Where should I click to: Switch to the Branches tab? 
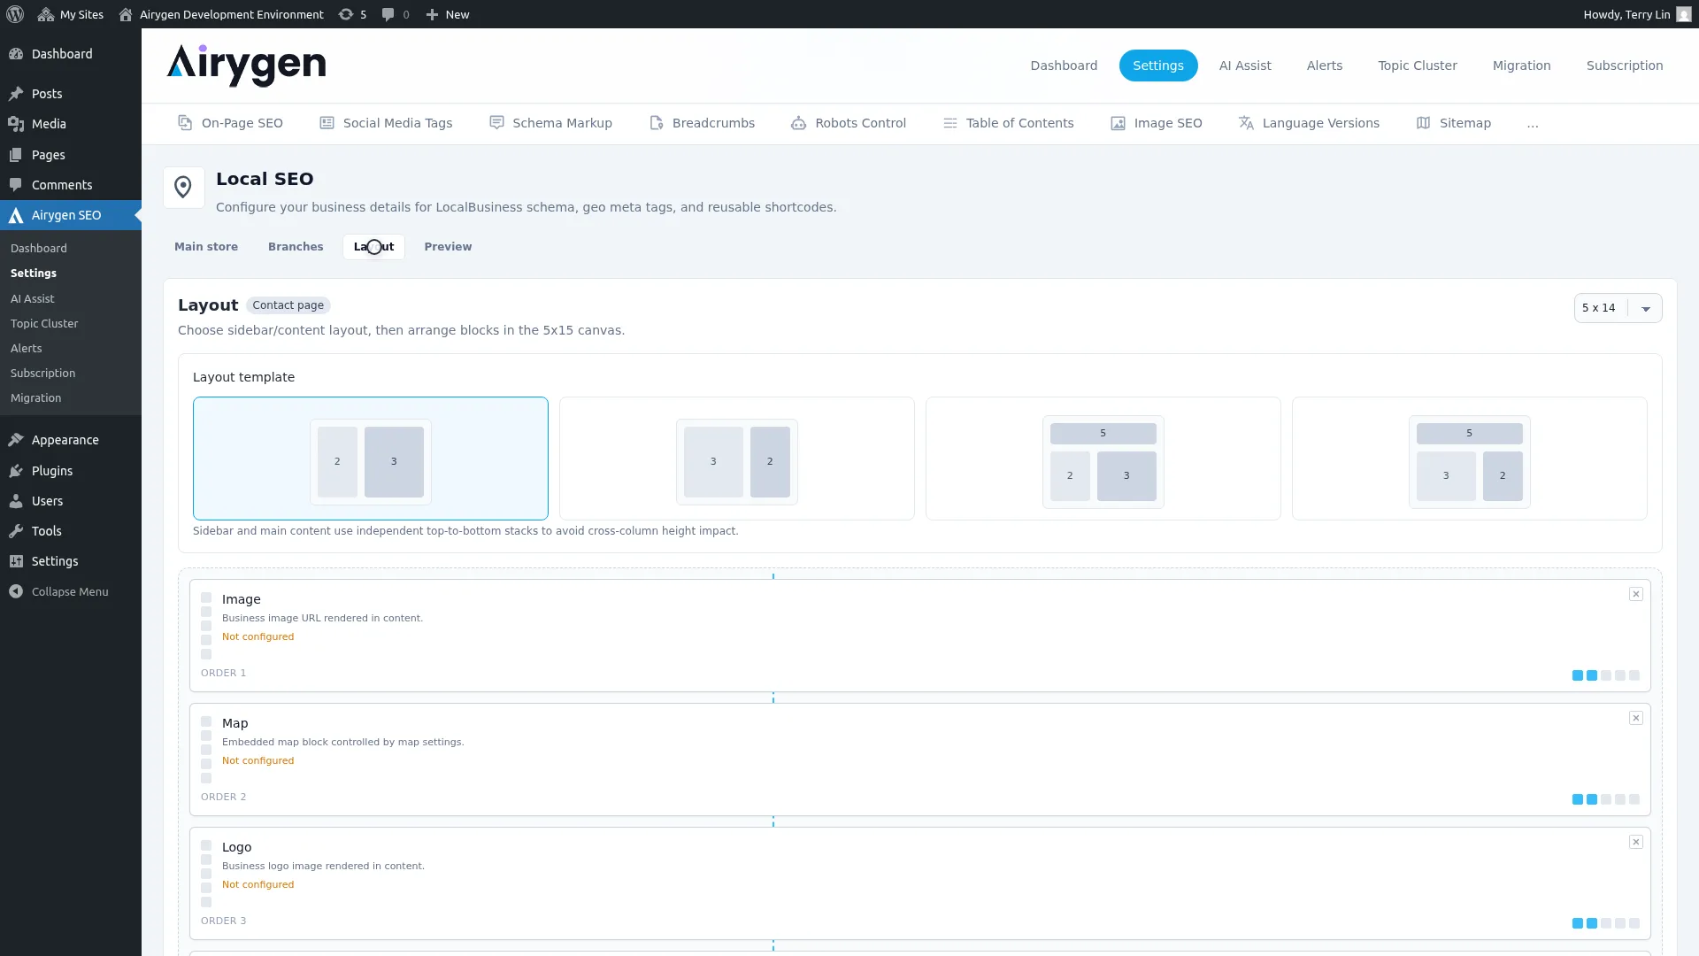tap(296, 247)
